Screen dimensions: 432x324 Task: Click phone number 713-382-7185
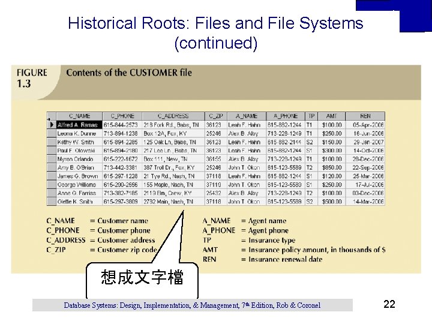(x=121, y=193)
